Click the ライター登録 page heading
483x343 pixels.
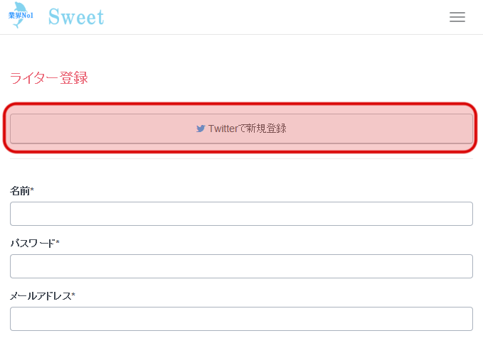(49, 78)
